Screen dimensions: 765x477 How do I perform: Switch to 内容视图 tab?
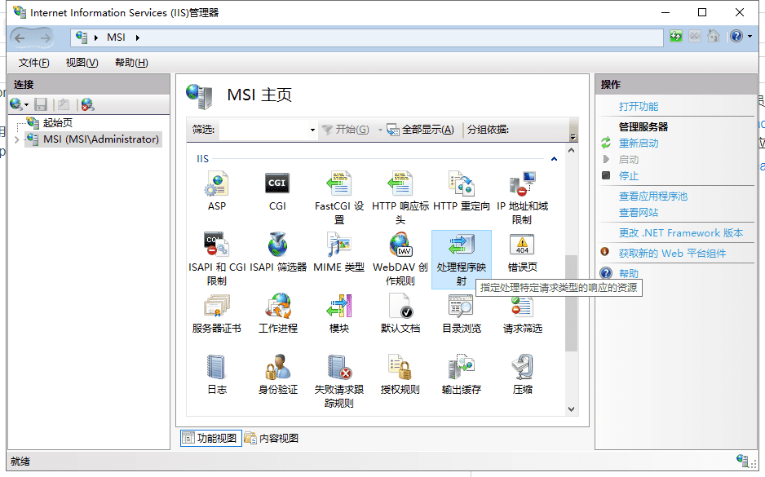(x=272, y=438)
